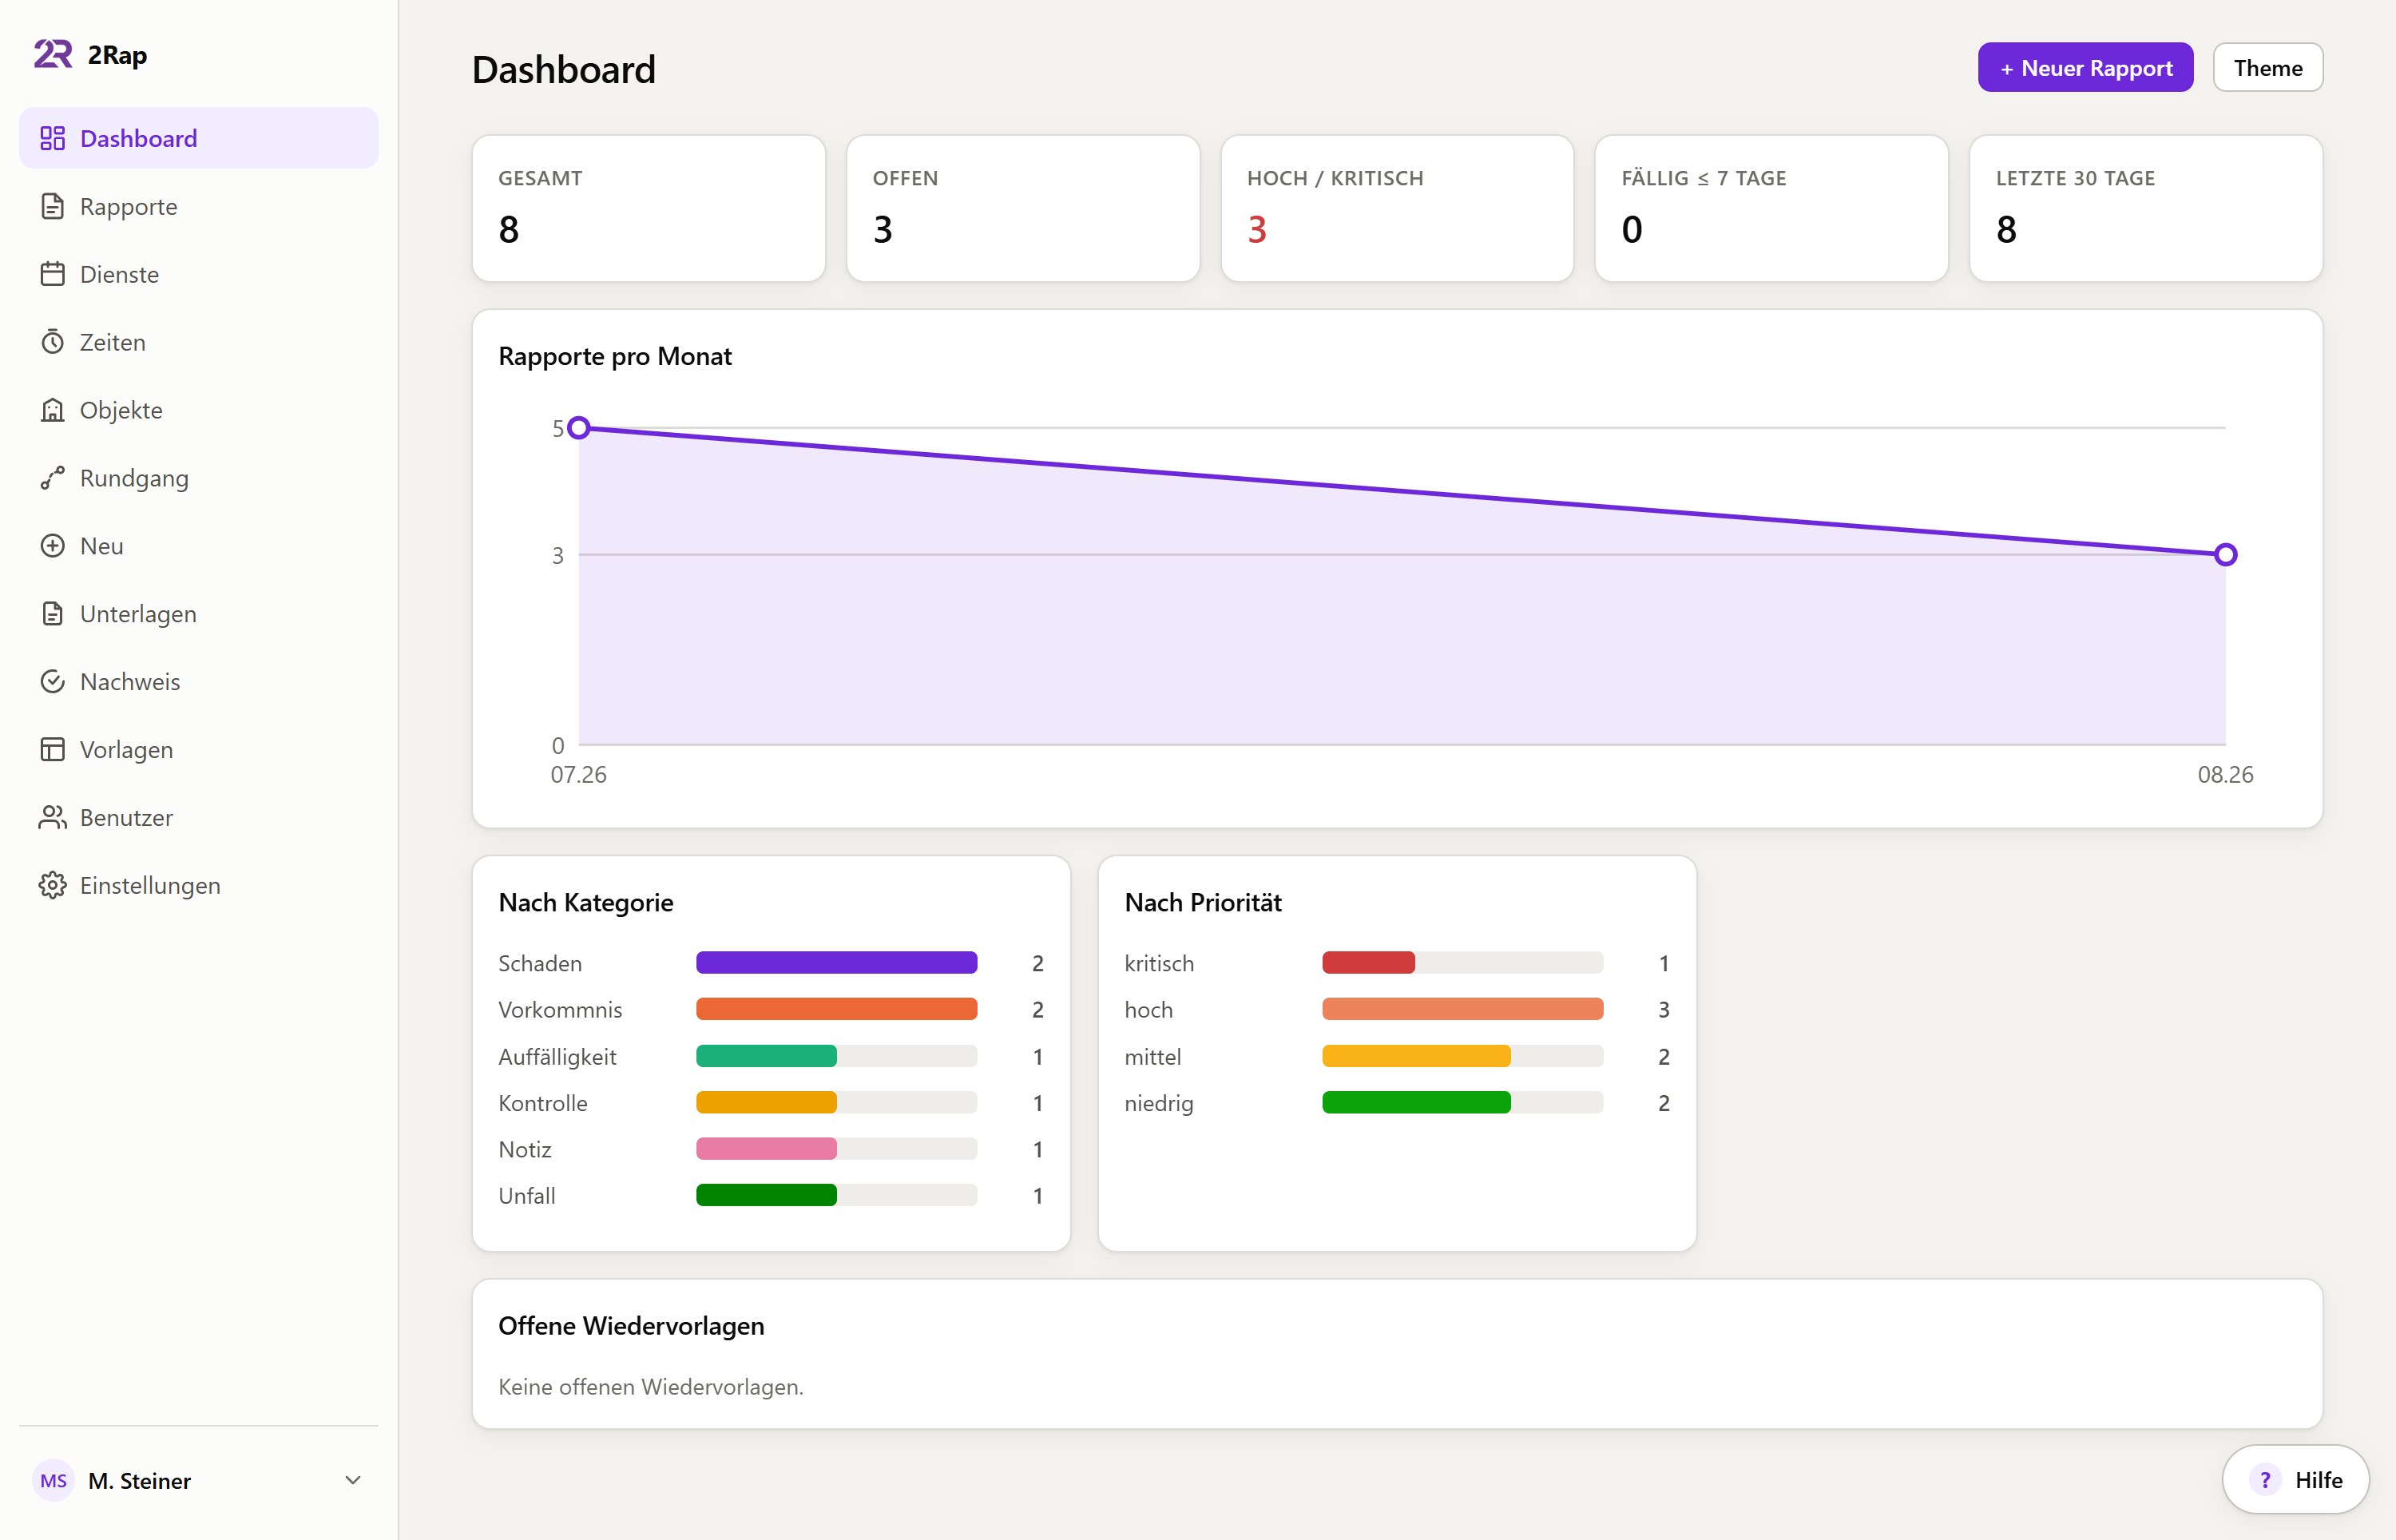
Task: Click the Benutzer people icon
Action: (52, 818)
